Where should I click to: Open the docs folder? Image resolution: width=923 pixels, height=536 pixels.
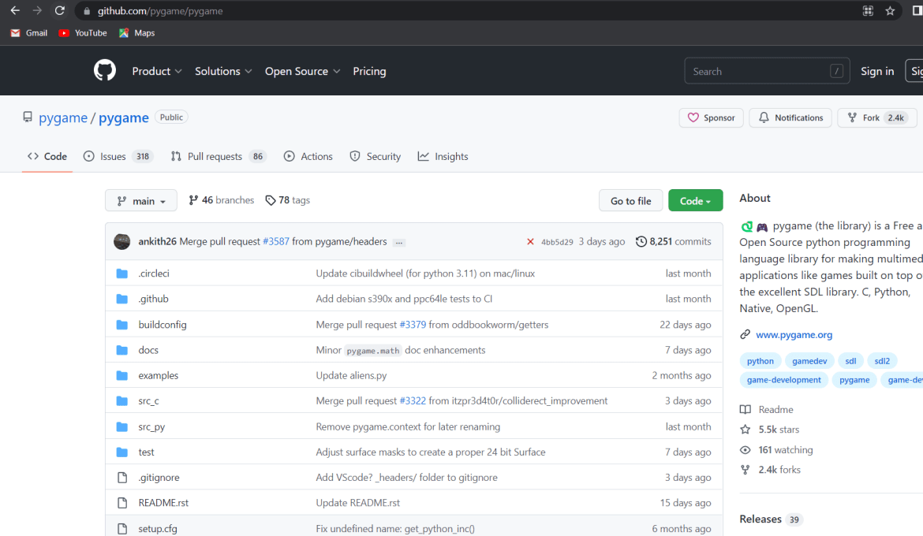(x=148, y=349)
